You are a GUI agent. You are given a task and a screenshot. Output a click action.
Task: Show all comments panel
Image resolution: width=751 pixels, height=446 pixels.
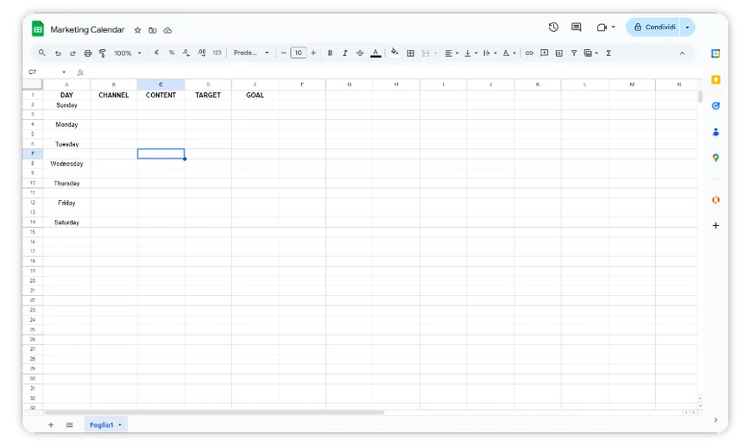pos(576,28)
